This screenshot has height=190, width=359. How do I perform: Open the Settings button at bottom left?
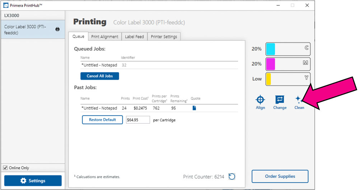[x=33, y=181]
